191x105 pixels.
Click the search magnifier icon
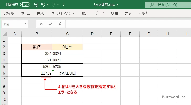tap(152, 5)
